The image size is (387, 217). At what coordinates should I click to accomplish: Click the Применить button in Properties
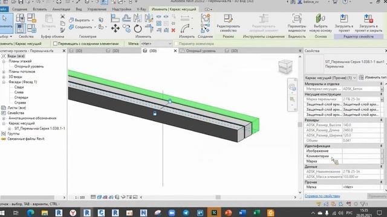377,196
